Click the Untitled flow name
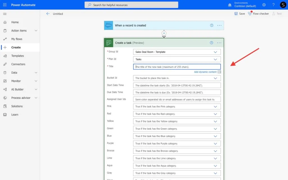288x180 pixels. (58, 14)
